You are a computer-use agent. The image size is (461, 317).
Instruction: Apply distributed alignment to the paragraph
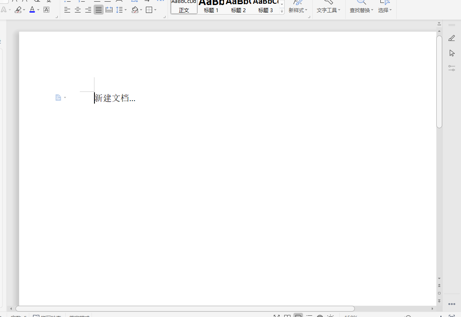pyautogui.click(x=109, y=10)
